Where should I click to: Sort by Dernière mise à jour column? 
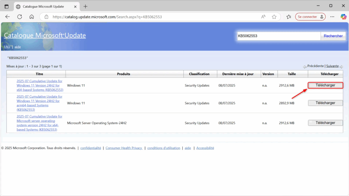click(x=238, y=74)
